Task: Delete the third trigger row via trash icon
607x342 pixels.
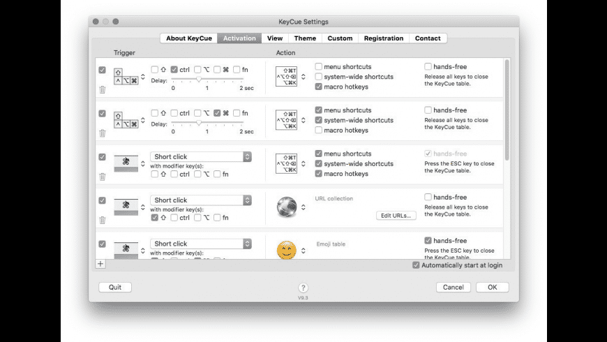Action: (102, 177)
